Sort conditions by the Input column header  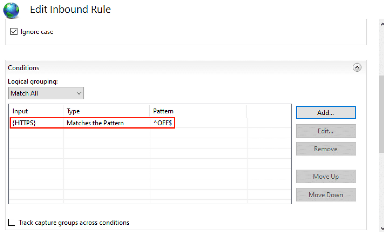pyautogui.click(x=36, y=111)
